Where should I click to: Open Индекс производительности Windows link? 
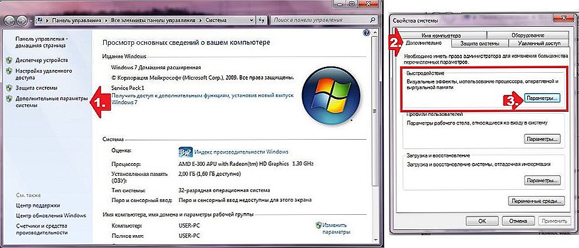coord(241,151)
